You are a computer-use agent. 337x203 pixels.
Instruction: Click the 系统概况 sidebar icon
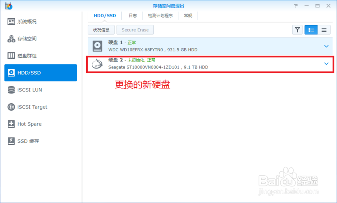coord(11,22)
